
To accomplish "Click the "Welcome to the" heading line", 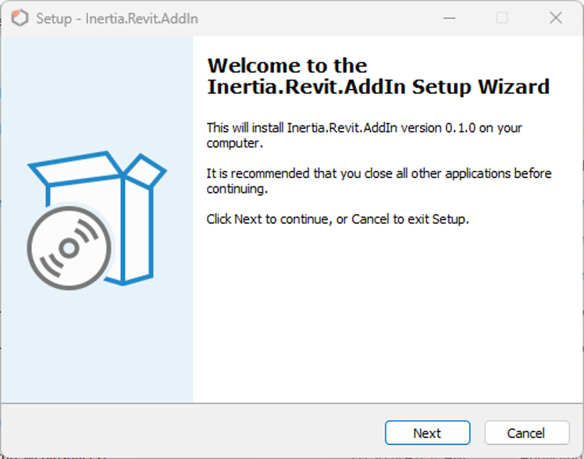I will click(287, 66).
